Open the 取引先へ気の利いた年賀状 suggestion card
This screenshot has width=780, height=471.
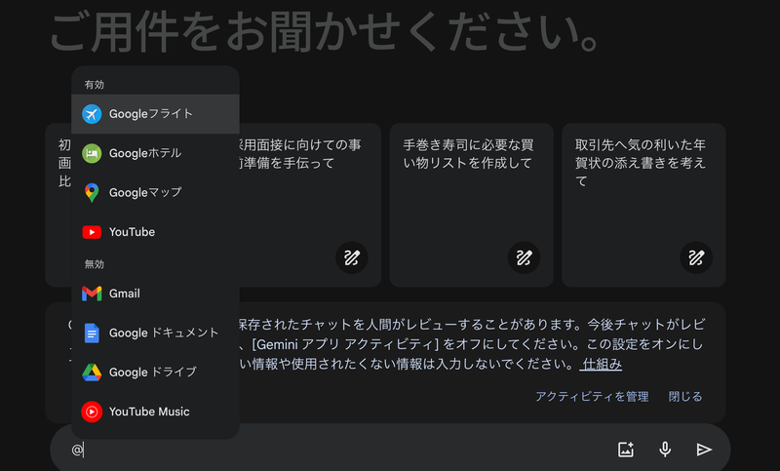[x=643, y=205]
